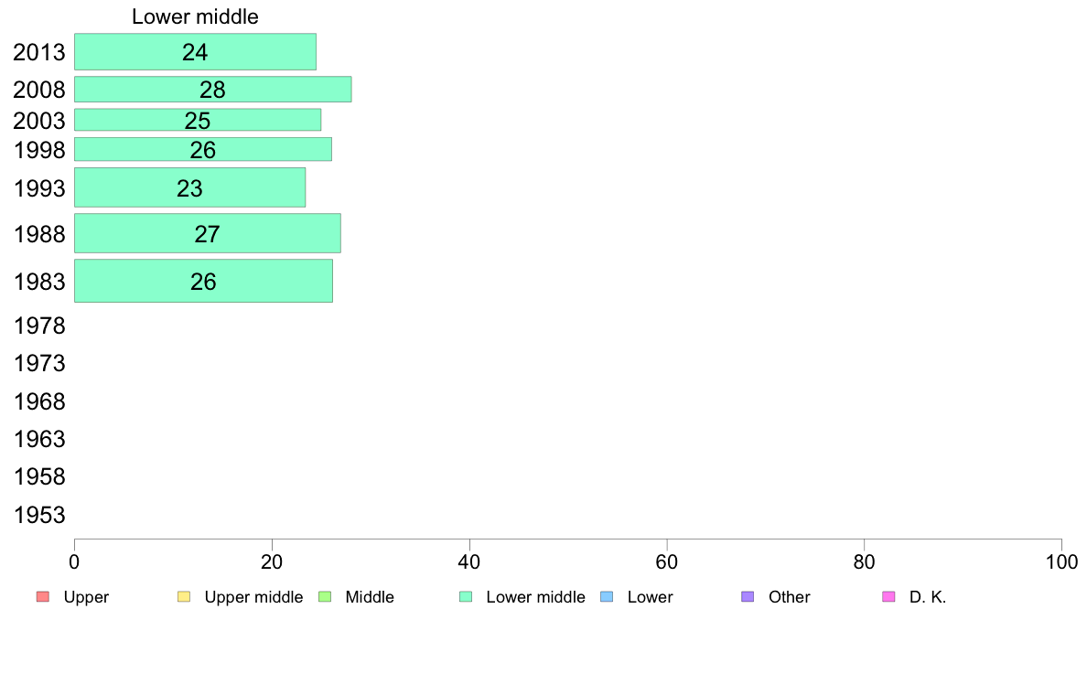This screenshot has width=1087, height=673.
Task: Select the 1998 bar showing 26
Action: coord(203,150)
